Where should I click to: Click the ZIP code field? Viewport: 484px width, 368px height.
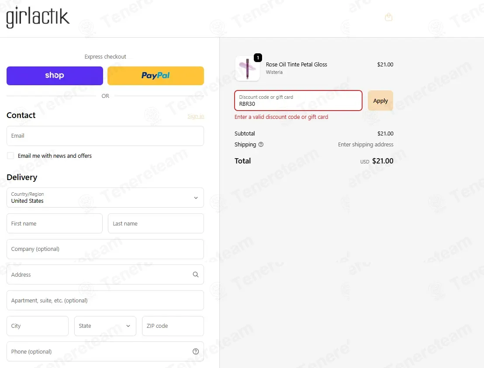tap(173, 326)
